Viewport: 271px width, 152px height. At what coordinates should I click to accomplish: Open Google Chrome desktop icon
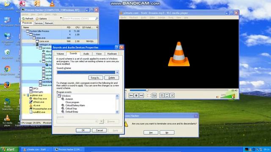[8, 71]
